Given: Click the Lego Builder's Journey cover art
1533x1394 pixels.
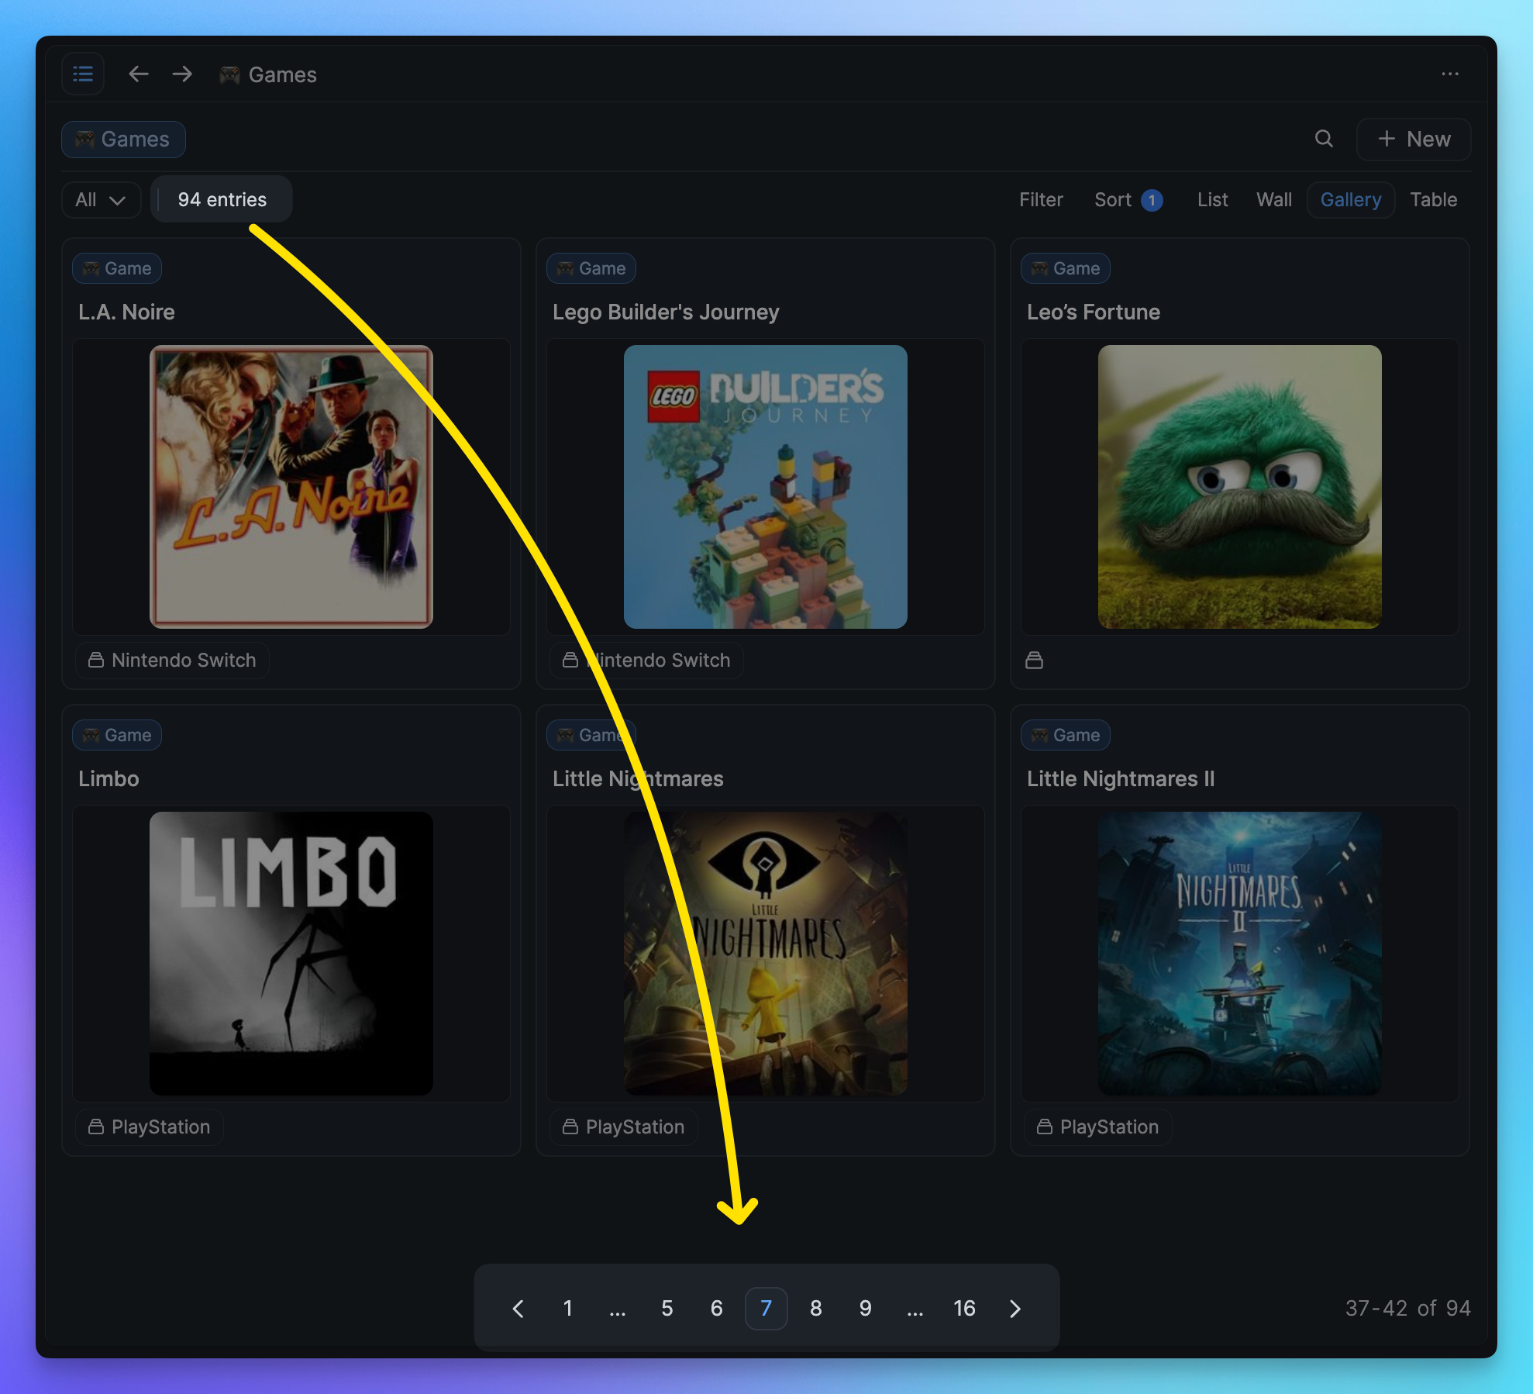Looking at the screenshot, I should point(766,487).
